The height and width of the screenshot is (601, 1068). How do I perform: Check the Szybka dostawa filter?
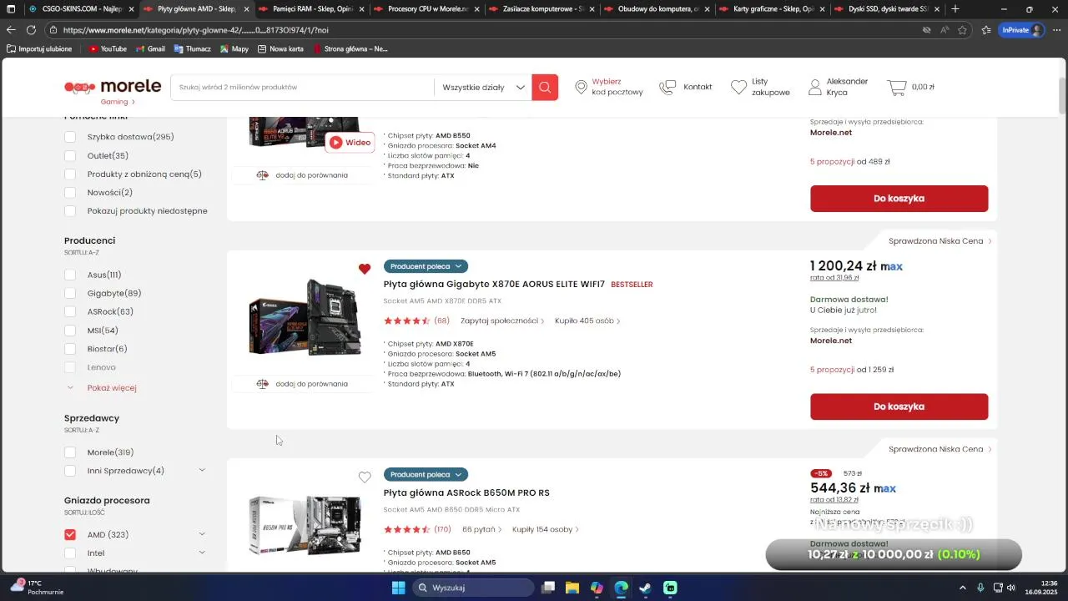pyautogui.click(x=70, y=137)
